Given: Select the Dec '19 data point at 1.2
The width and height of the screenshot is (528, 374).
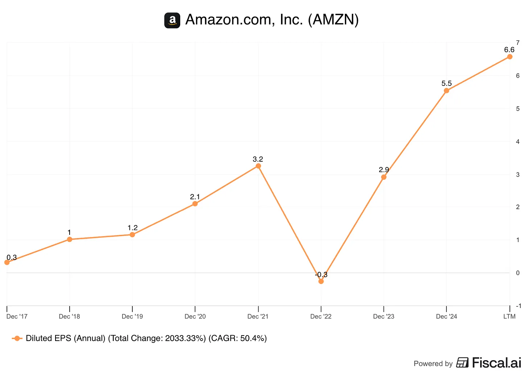Looking at the screenshot, I should (x=132, y=234).
